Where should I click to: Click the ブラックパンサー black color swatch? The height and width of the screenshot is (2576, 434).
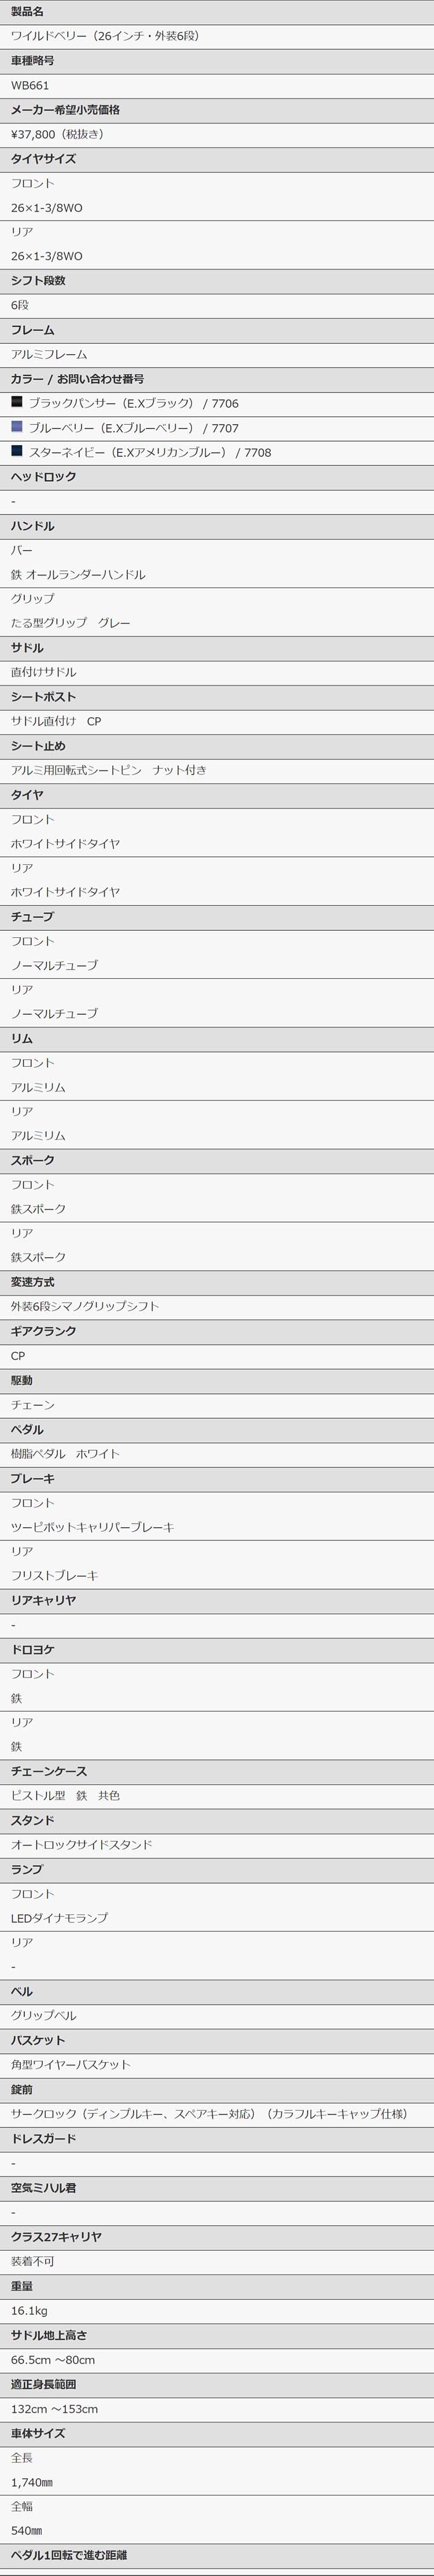pos(16,402)
